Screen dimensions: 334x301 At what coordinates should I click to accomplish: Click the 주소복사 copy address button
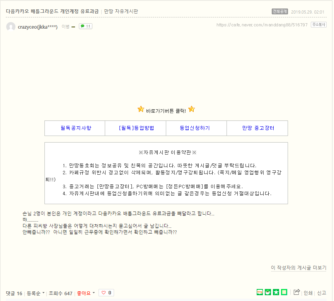(319, 25)
